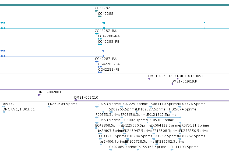This screenshot has width=229, height=151.
Task: Select the EC31315.5prime EST label
Action: [x=112, y=136]
